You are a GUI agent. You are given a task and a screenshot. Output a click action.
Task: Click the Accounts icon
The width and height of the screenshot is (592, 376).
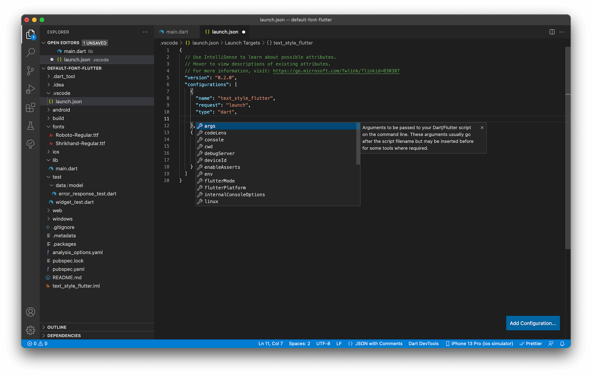[31, 312]
